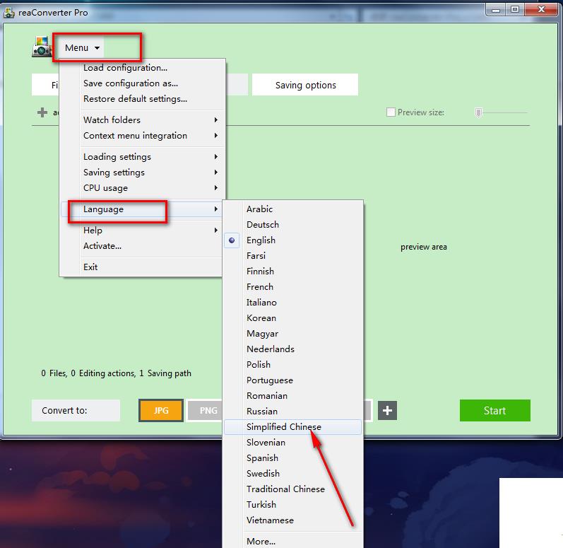This screenshot has height=548, width=563.
Task: Click the preview area text
Action: click(424, 247)
